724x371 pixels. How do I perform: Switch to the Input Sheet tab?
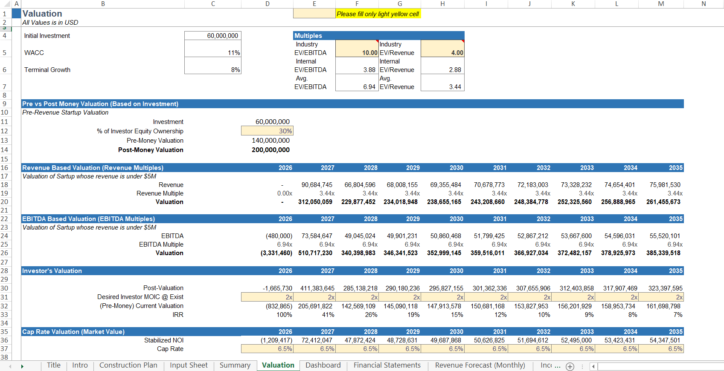(189, 365)
